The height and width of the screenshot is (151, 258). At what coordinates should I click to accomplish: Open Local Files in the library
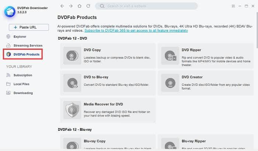coord(21,84)
